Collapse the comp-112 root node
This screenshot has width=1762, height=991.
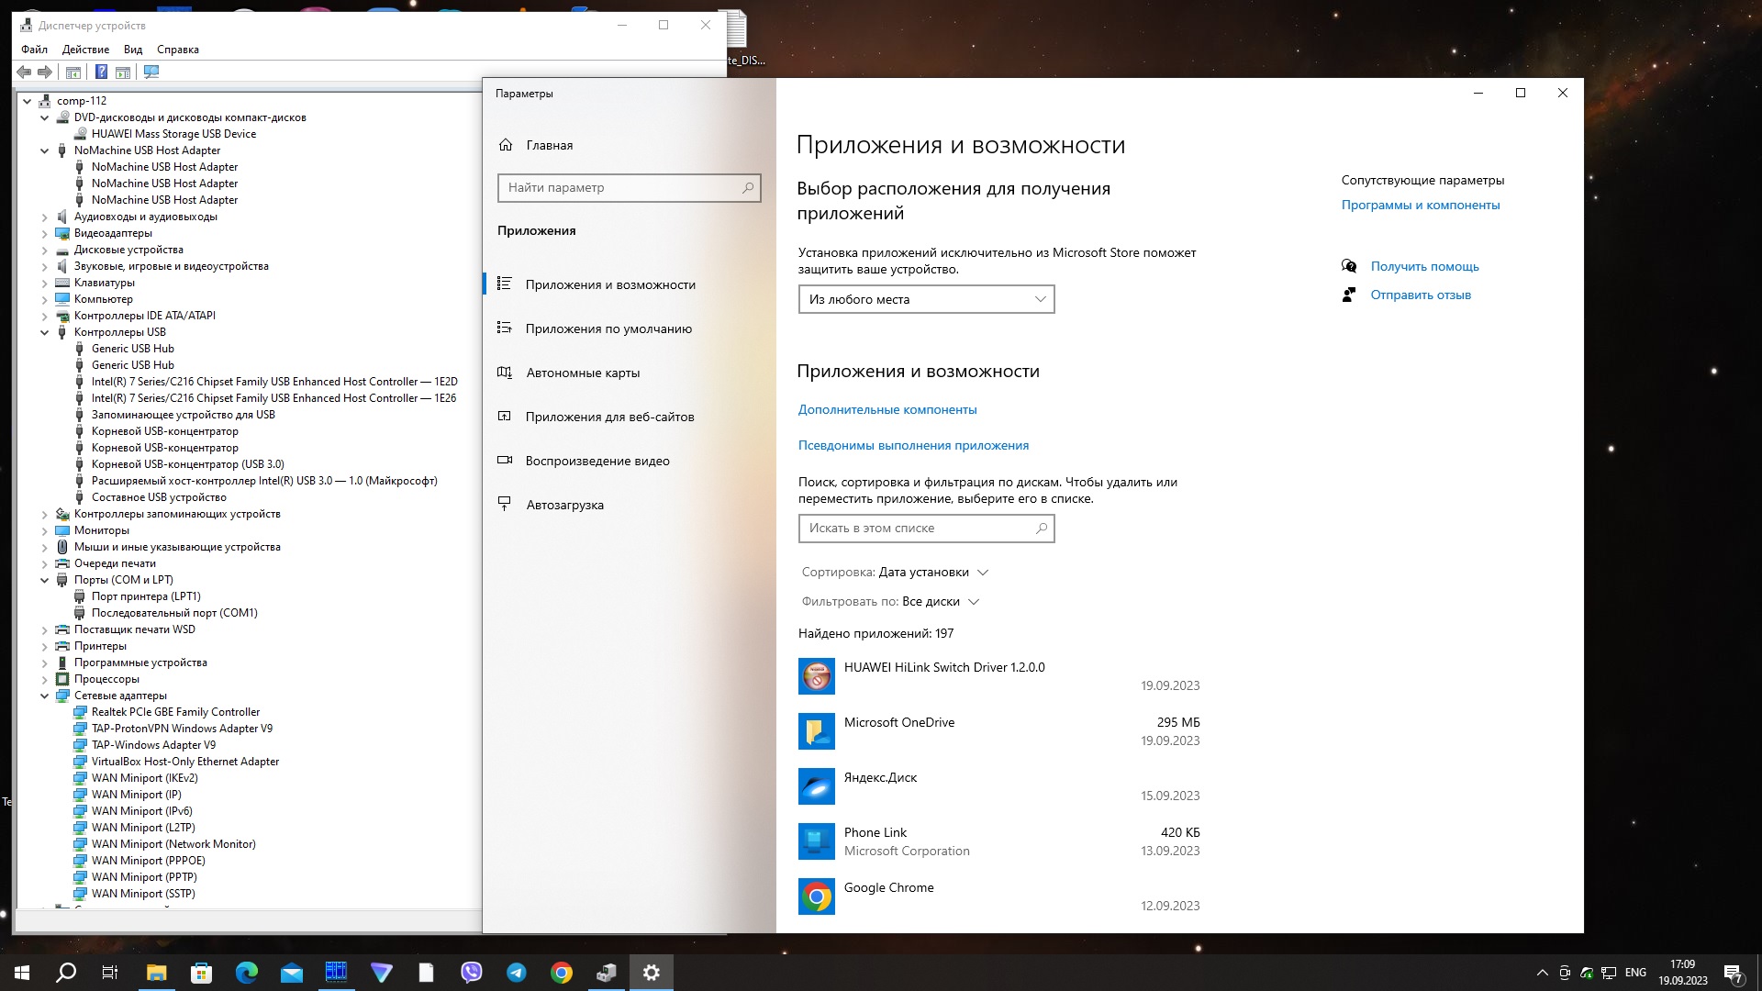click(x=27, y=101)
